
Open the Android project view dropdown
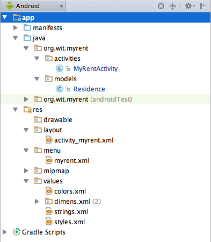(33, 6)
